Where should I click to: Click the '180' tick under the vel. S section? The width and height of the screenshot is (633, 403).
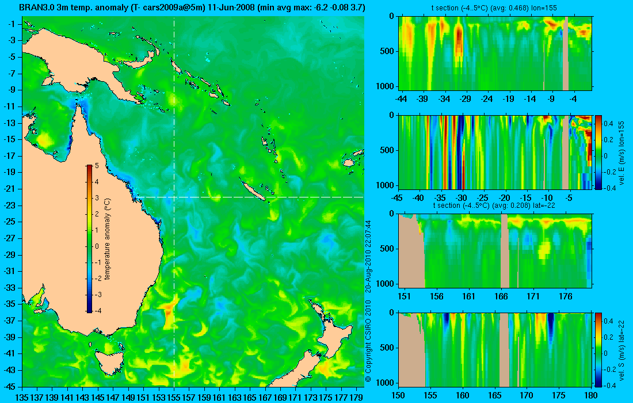[592, 396]
